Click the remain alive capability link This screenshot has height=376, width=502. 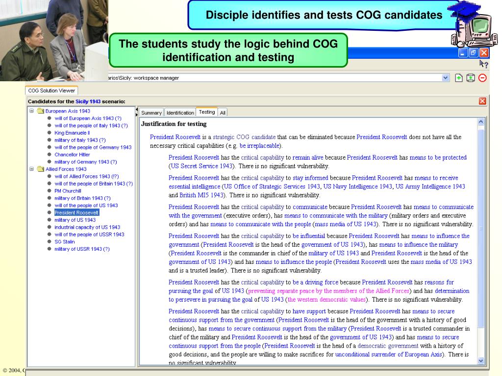[x=308, y=157]
